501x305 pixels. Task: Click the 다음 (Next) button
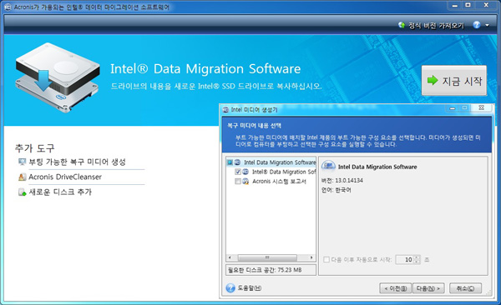pyautogui.click(x=428, y=288)
